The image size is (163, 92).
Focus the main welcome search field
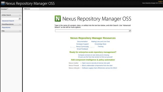92,31
